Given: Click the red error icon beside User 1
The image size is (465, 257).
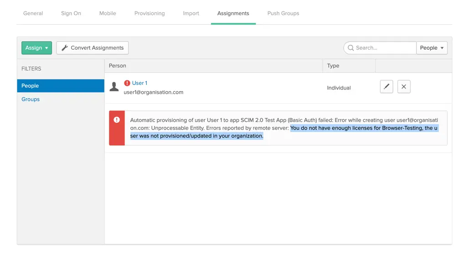Looking at the screenshot, I should click(x=127, y=83).
